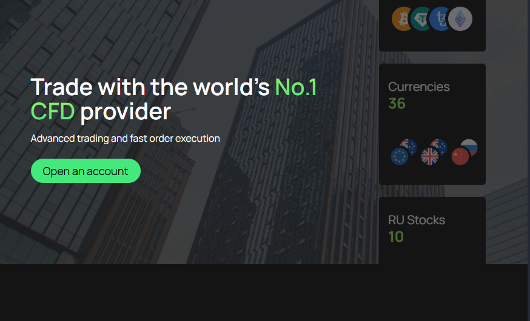The height and width of the screenshot is (321, 530).
Task: Click the word provider in the headline
Action: [126, 111]
